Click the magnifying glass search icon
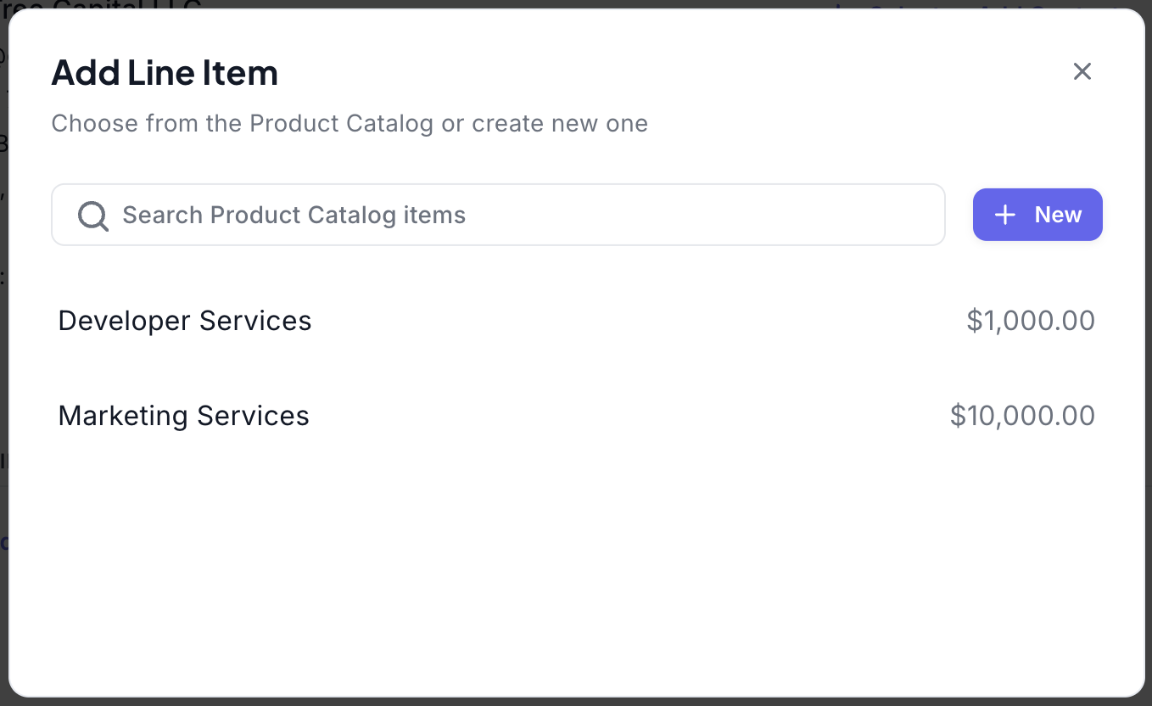 coord(92,216)
